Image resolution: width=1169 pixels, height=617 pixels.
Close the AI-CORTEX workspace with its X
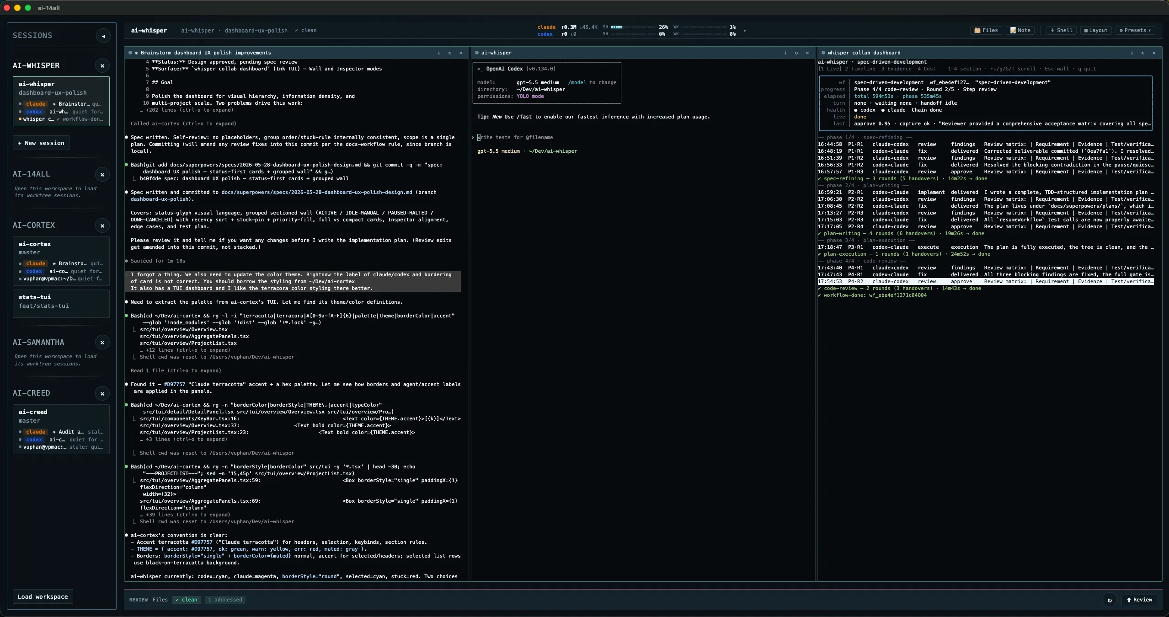click(x=102, y=226)
